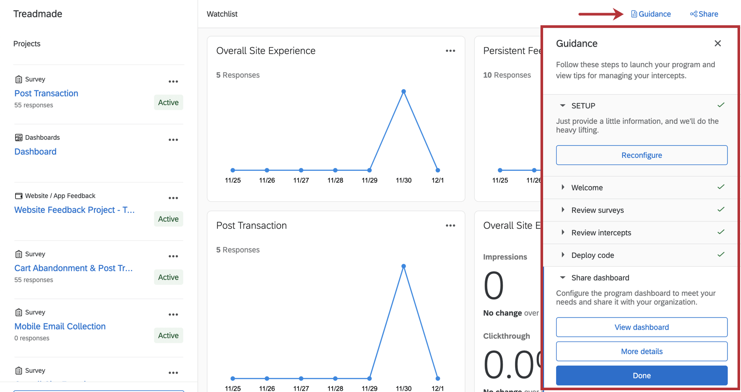Open Overall Site Experience chart options menu
Screen dimensions: 741x392
[450, 51]
